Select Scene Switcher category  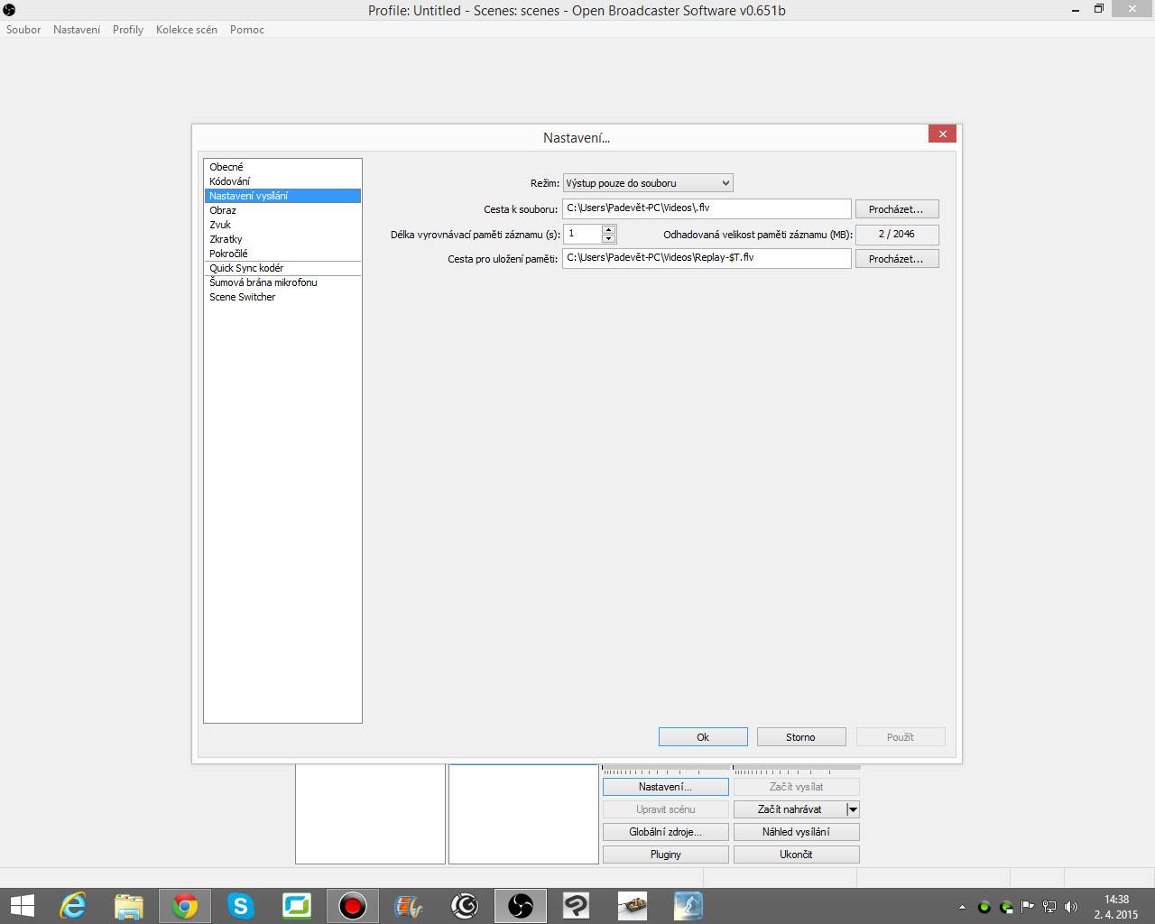click(x=282, y=297)
